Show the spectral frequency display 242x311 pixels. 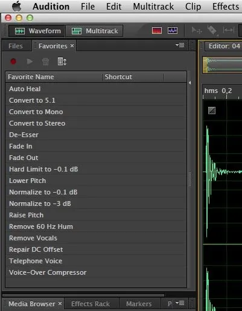coord(157,31)
